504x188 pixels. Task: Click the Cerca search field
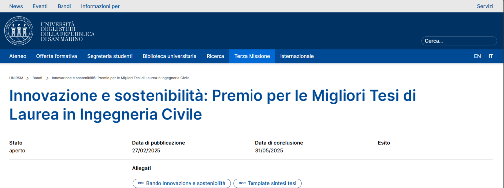[x=459, y=41]
